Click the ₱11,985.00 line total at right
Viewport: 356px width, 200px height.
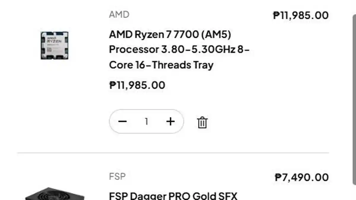tap(301, 15)
